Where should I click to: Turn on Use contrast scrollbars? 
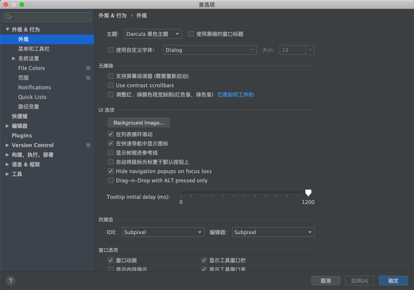coord(110,85)
